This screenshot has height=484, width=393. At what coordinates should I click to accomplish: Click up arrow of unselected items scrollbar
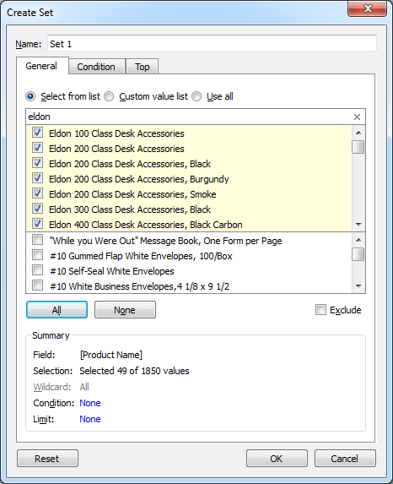(358, 240)
